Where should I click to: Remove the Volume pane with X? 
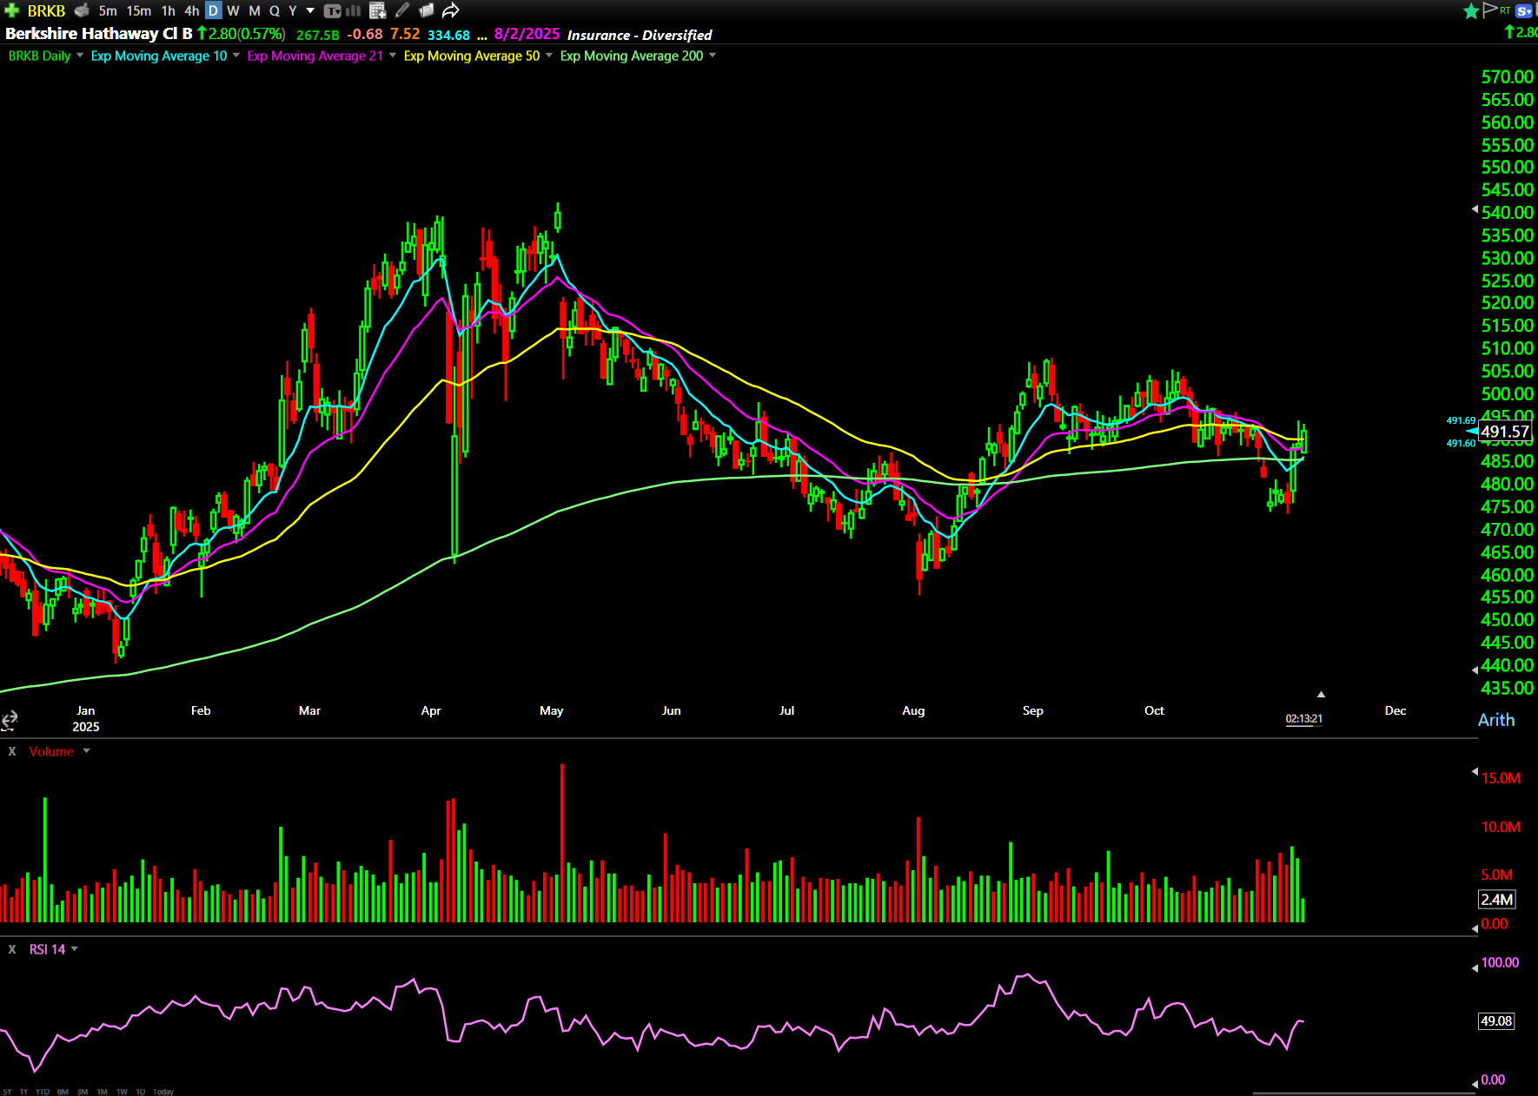12,751
